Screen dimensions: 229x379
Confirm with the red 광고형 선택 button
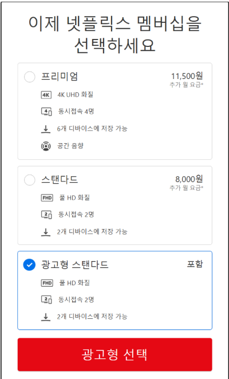pyautogui.click(x=114, y=354)
